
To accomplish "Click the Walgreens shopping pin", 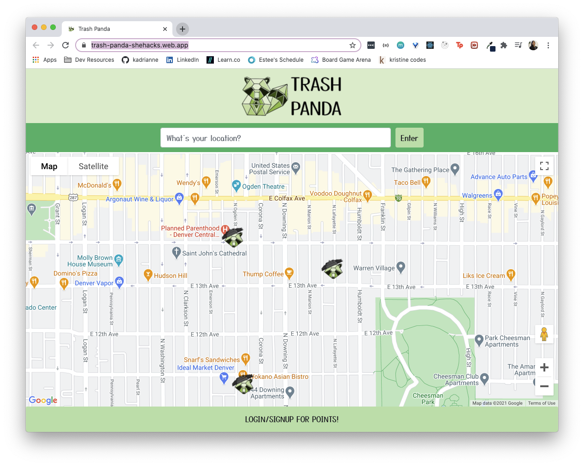I will (x=498, y=195).
